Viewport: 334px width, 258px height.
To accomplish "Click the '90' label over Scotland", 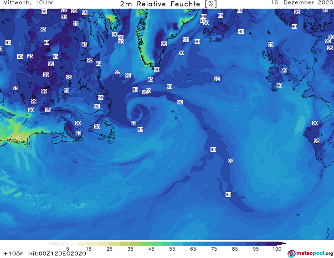I will click(270, 45).
